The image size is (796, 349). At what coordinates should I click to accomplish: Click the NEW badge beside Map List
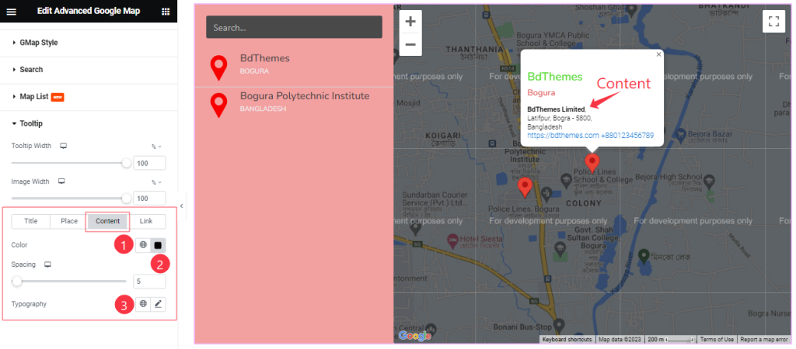click(x=58, y=97)
